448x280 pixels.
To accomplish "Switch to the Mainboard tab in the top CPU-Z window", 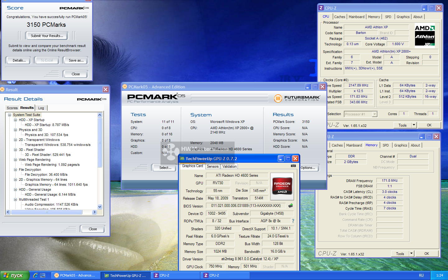I will tap(357, 17).
